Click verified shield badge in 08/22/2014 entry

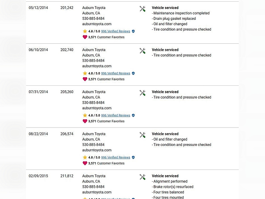pos(133,157)
